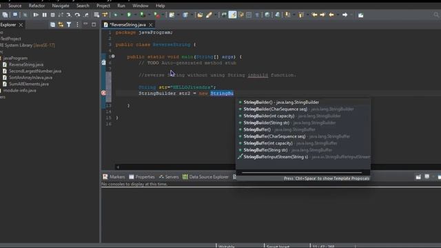Viewport: 441px width, 248px height.
Task: Open the Refactor menu
Action: point(37,6)
